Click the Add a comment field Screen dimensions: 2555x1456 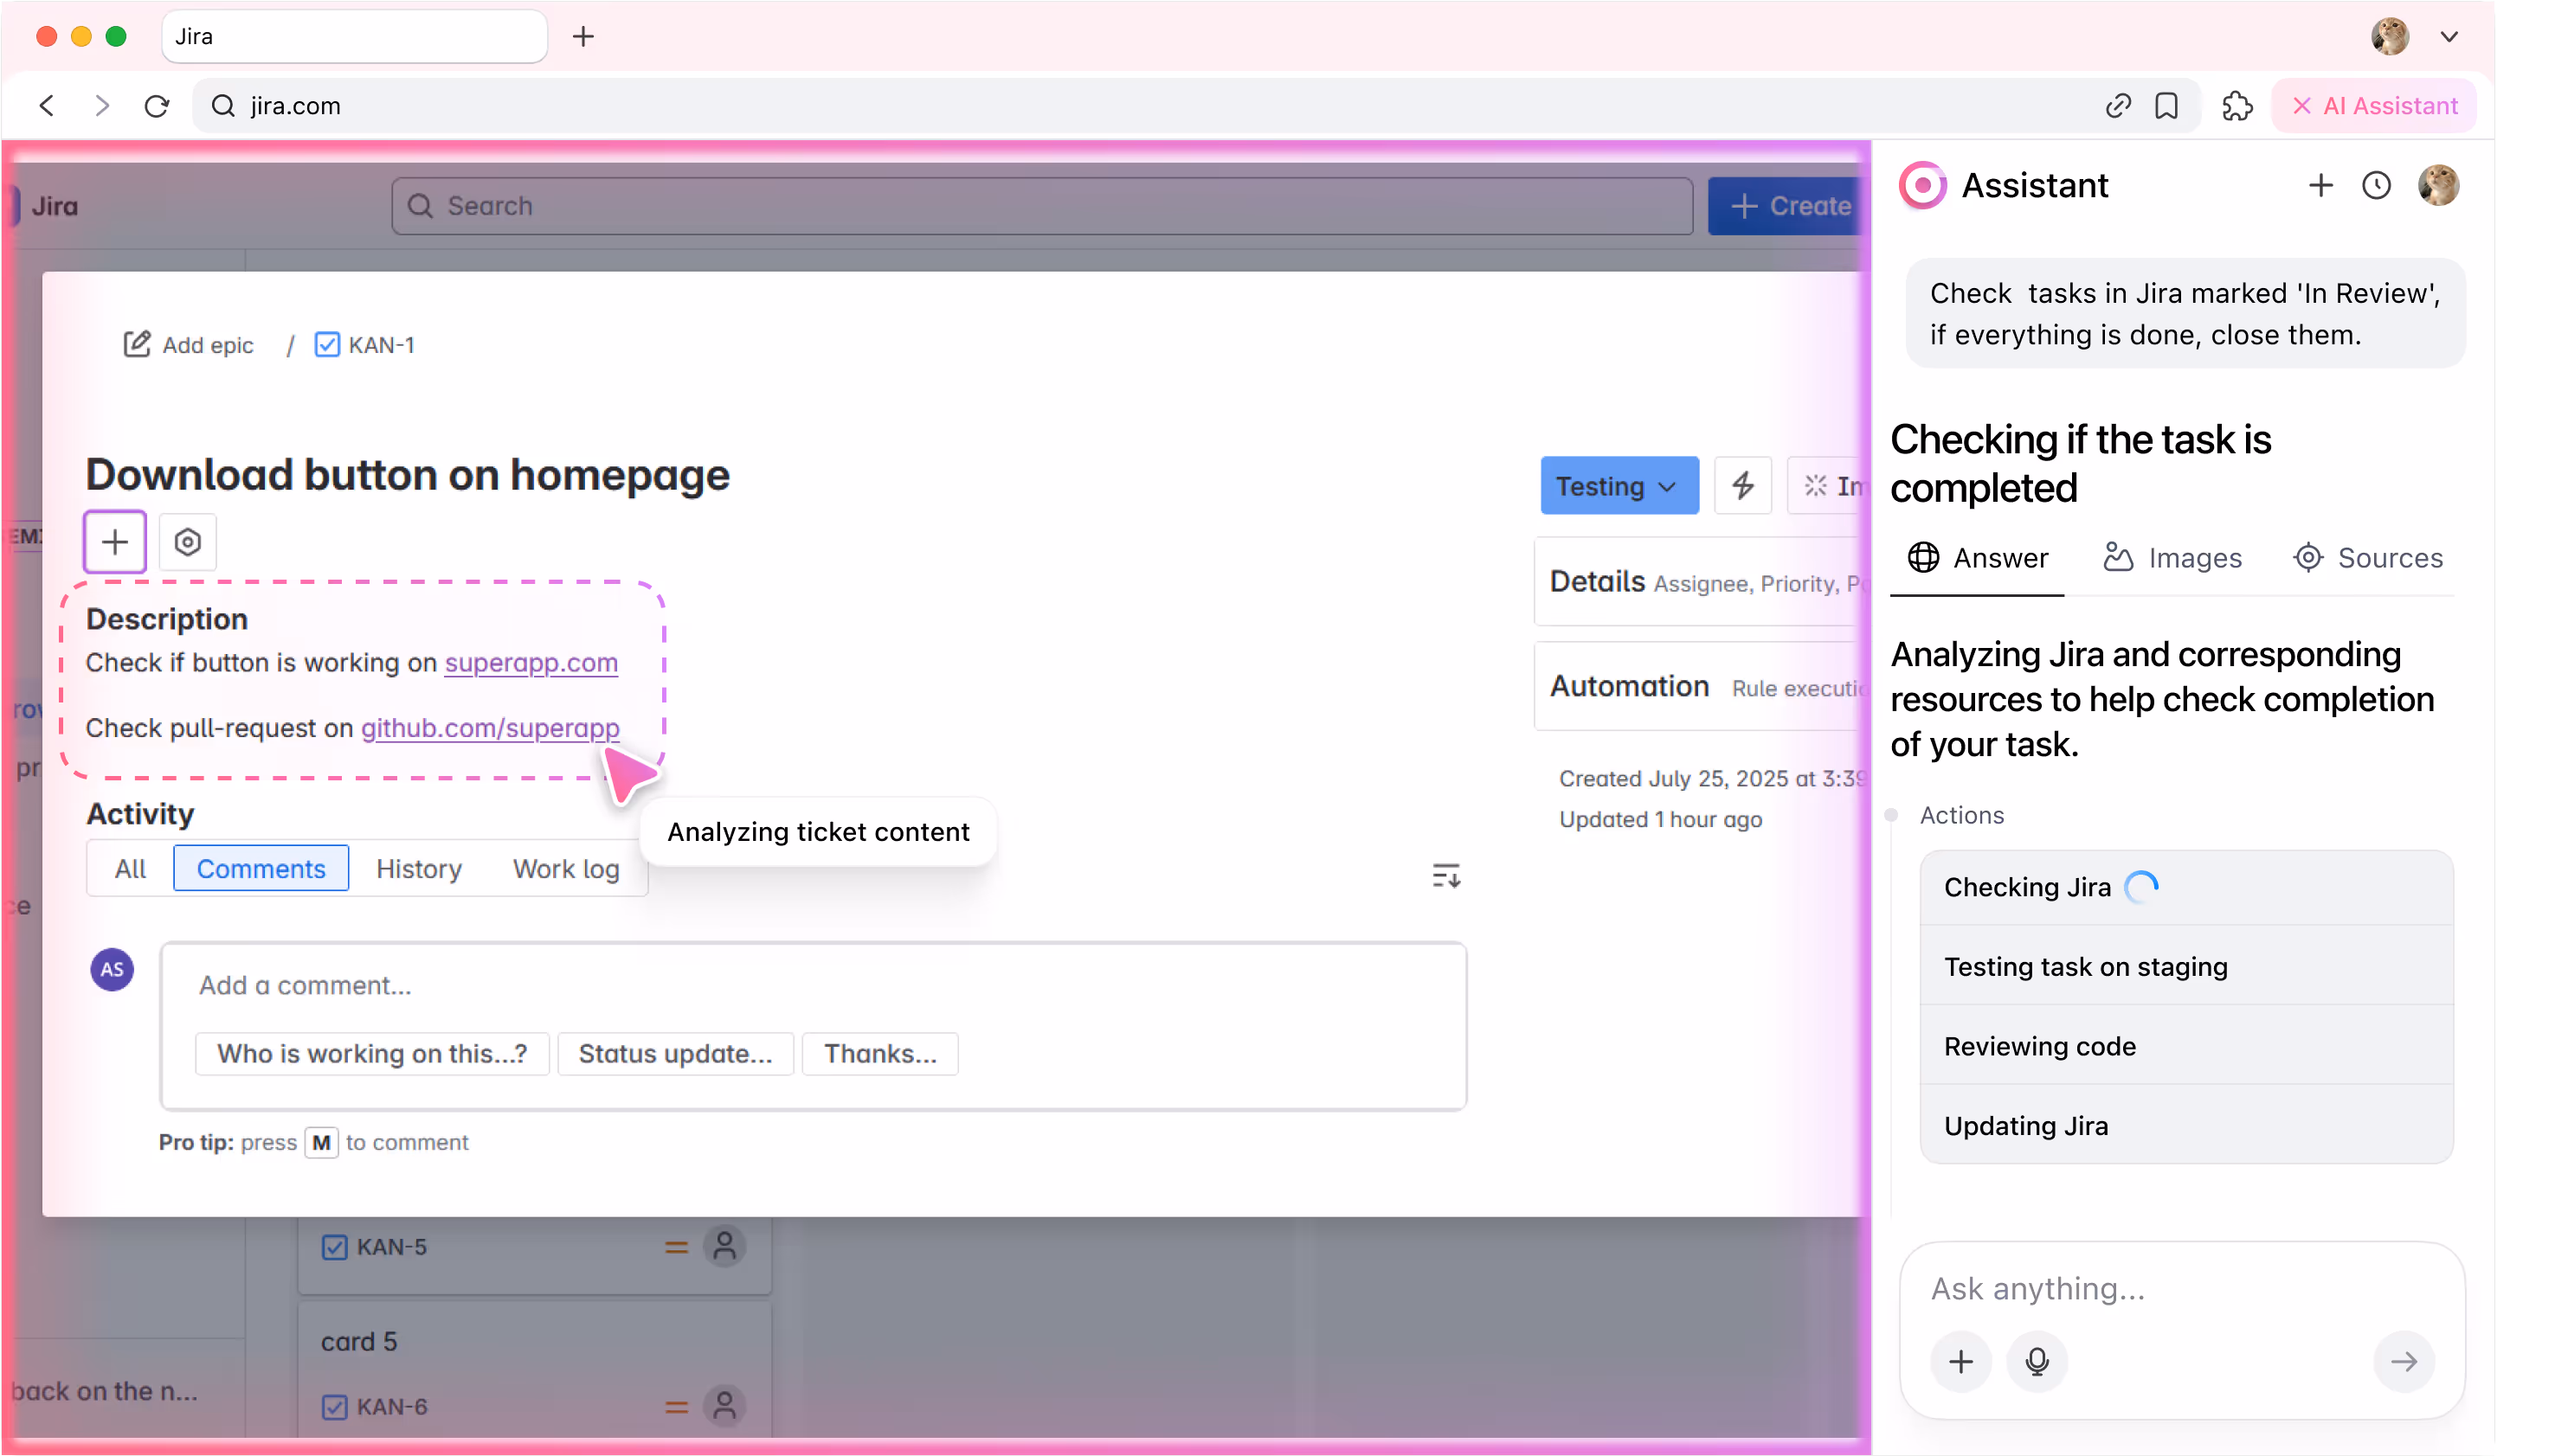coord(814,986)
